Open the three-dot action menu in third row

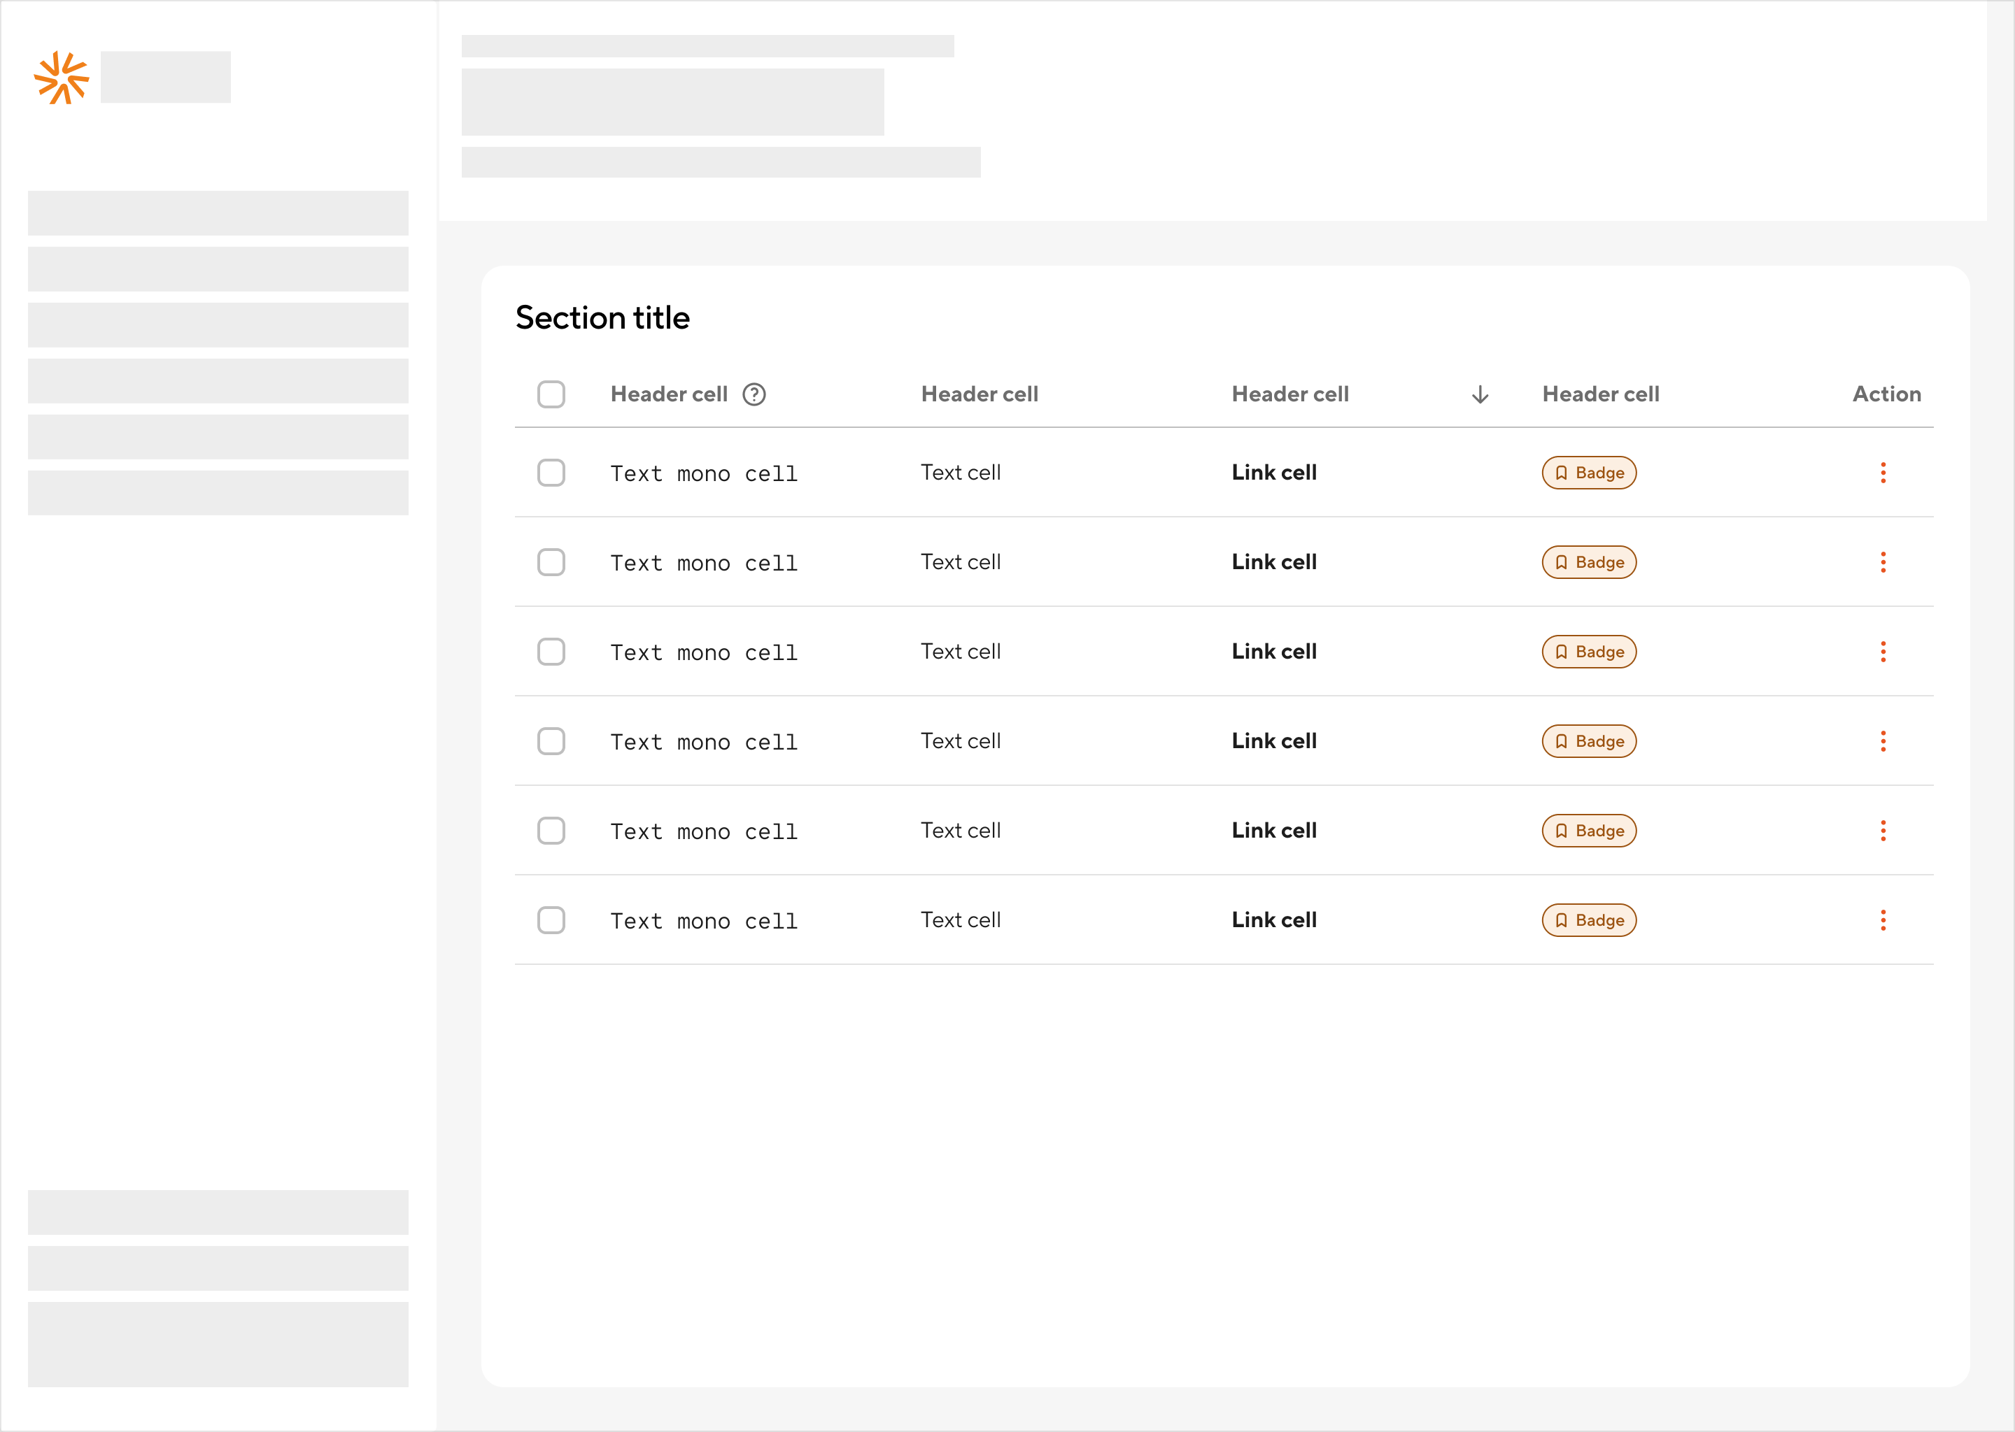point(1883,652)
